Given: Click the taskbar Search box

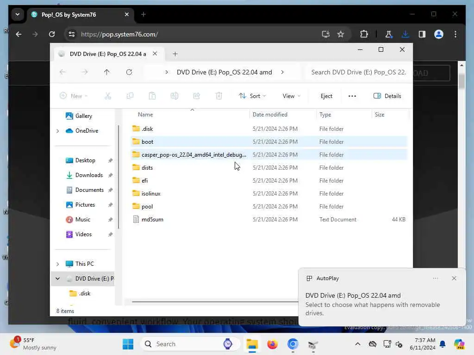Looking at the screenshot, I should [x=190, y=344].
